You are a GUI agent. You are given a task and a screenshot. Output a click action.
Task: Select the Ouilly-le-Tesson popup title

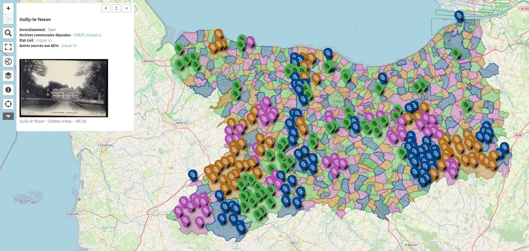click(x=35, y=20)
